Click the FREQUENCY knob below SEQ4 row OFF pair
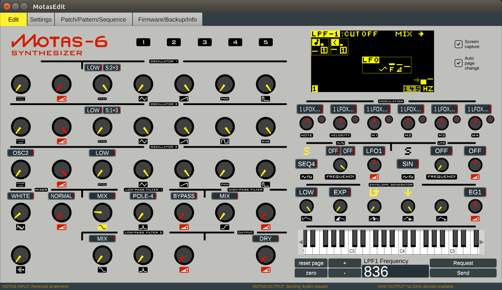 click(x=340, y=165)
